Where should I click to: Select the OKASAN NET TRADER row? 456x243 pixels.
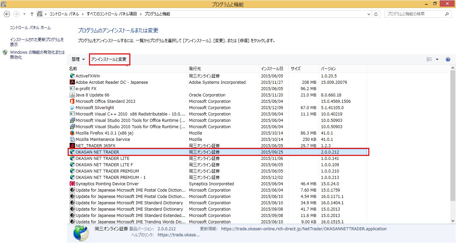coord(218,152)
